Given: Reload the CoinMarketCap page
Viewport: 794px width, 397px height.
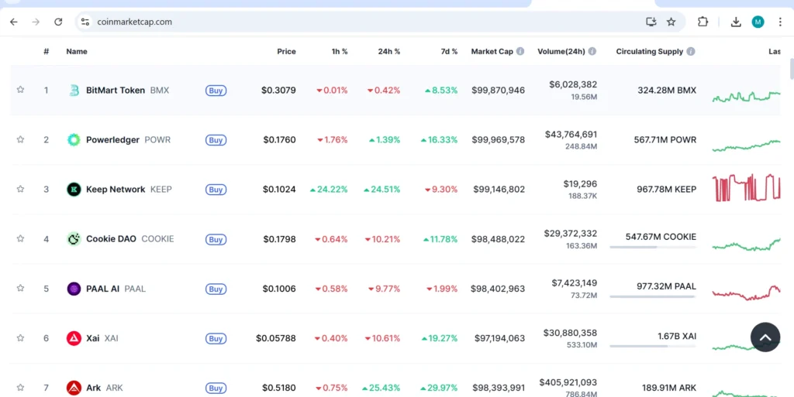Looking at the screenshot, I should pyautogui.click(x=58, y=22).
